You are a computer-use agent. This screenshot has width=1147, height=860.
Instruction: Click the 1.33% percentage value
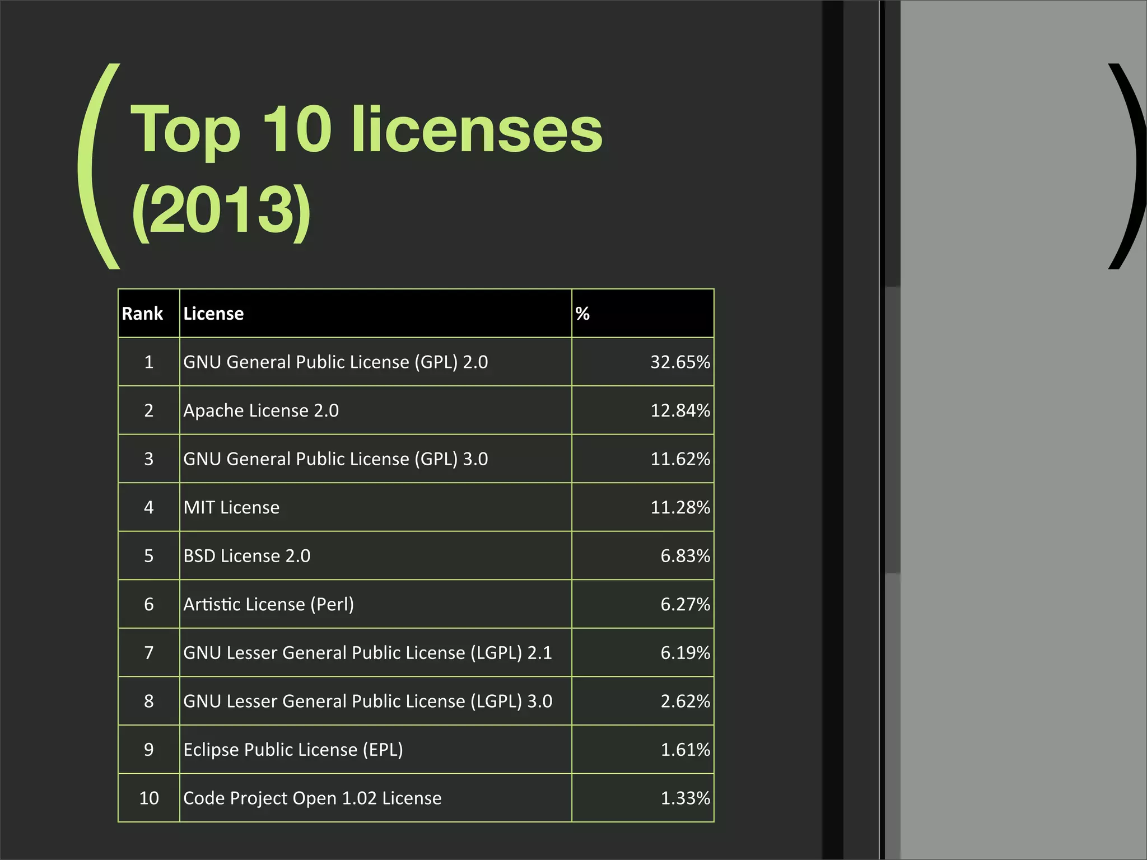pyautogui.click(x=684, y=798)
